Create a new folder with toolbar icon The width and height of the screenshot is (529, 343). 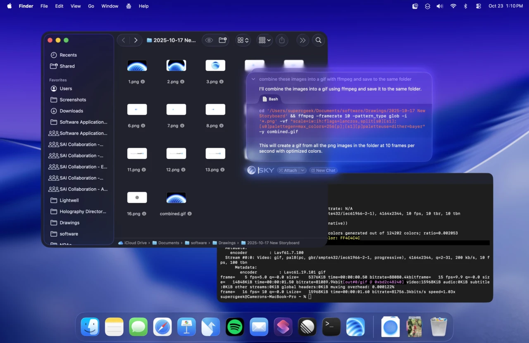click(223, 40)
